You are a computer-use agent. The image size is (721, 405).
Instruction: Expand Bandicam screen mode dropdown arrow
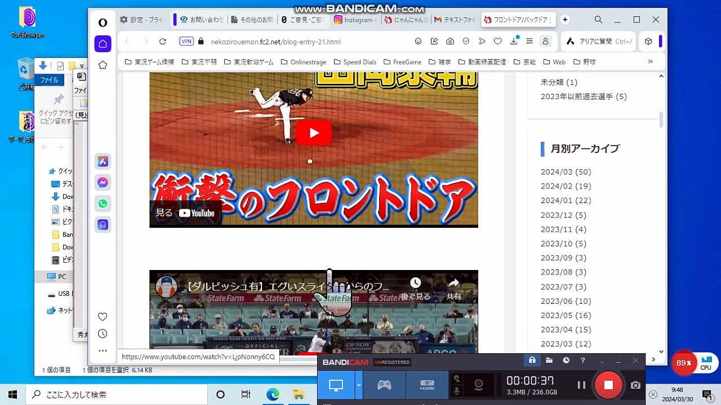click(358, 385)
